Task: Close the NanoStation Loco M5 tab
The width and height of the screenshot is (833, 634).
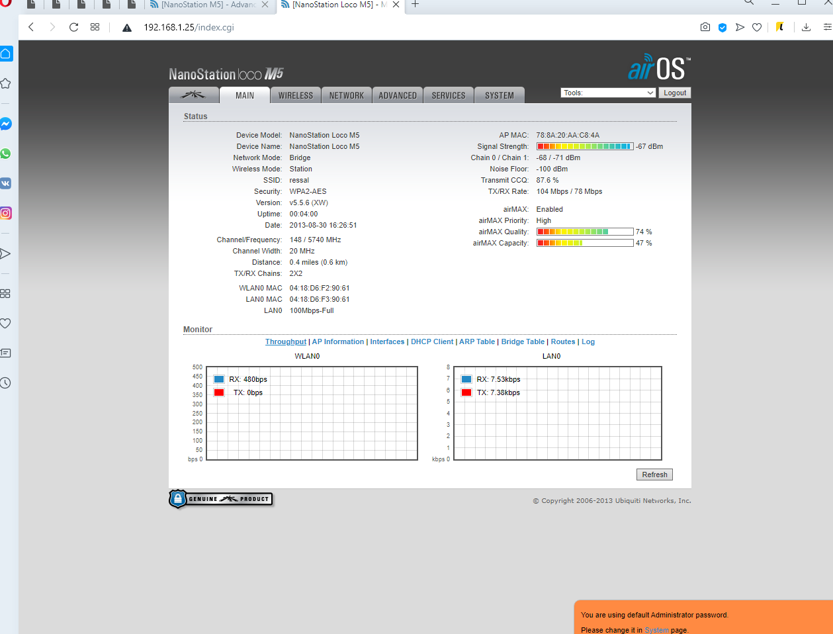Action: point(396,4)
